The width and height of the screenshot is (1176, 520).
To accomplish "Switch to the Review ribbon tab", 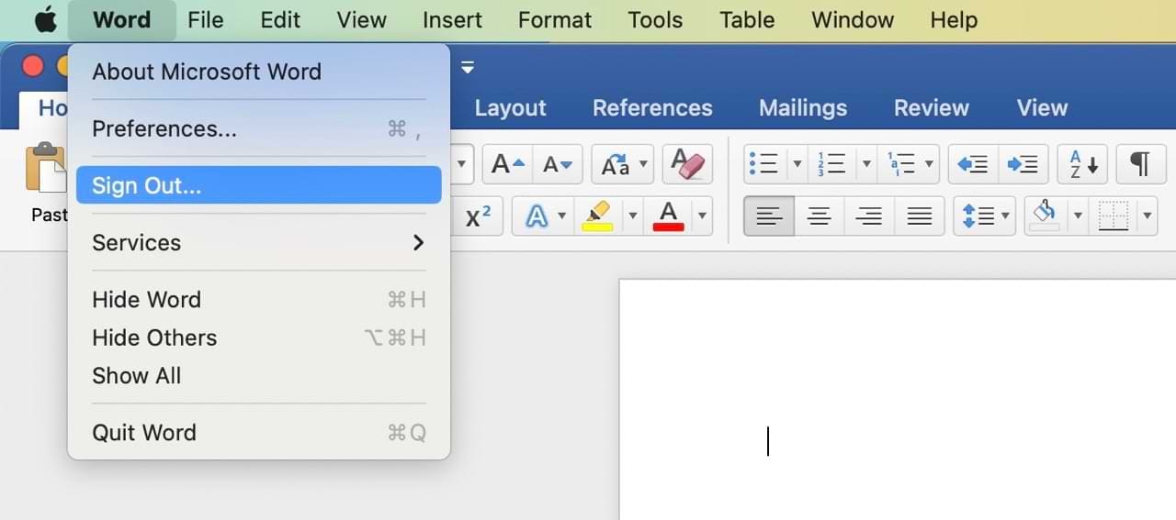I will tap(932, 108).
